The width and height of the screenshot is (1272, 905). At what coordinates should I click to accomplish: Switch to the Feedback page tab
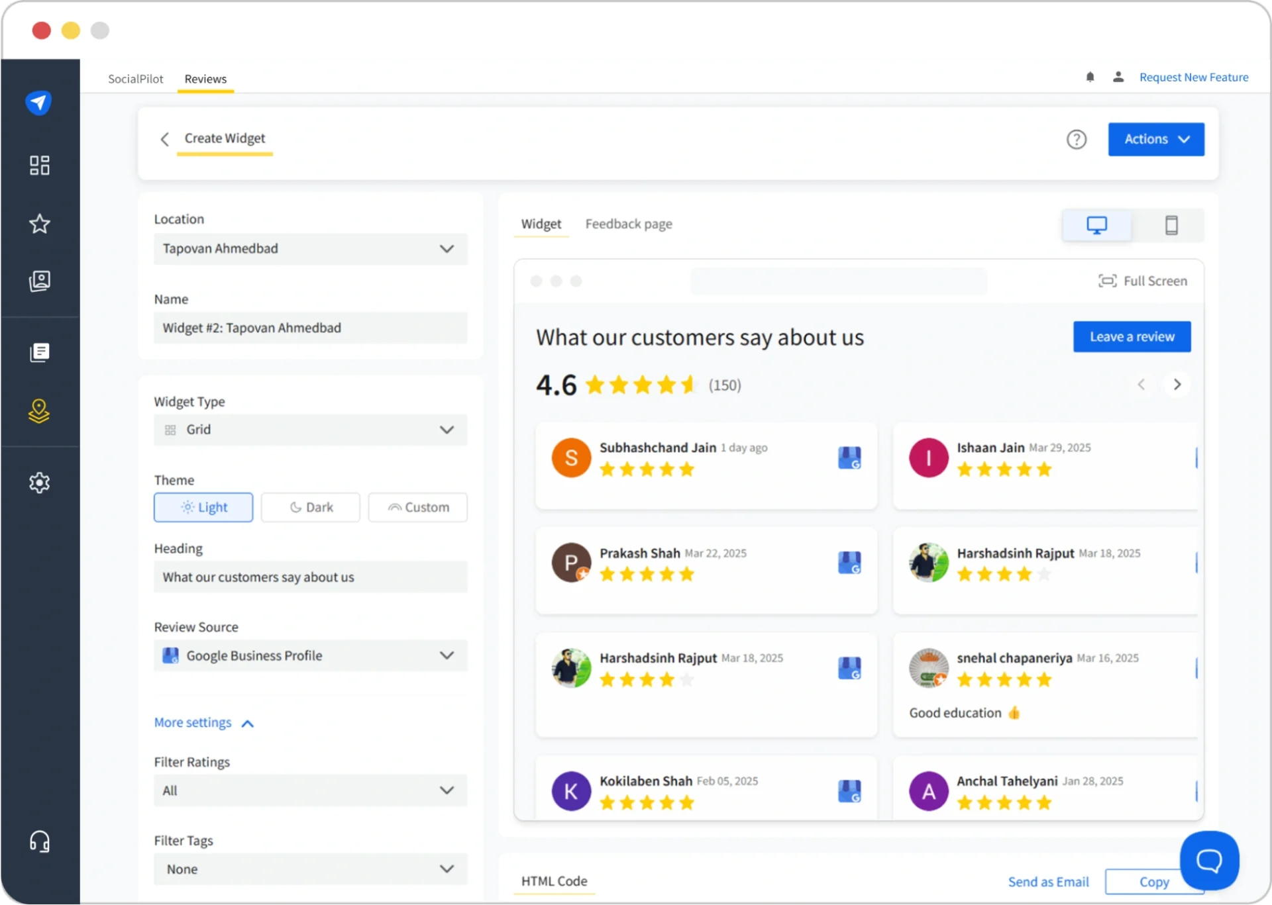pos(628,224)
